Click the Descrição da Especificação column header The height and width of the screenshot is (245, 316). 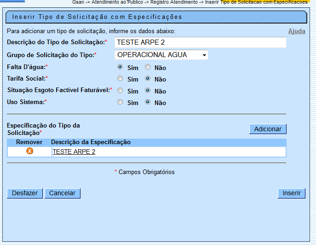[x=91, y=142]
